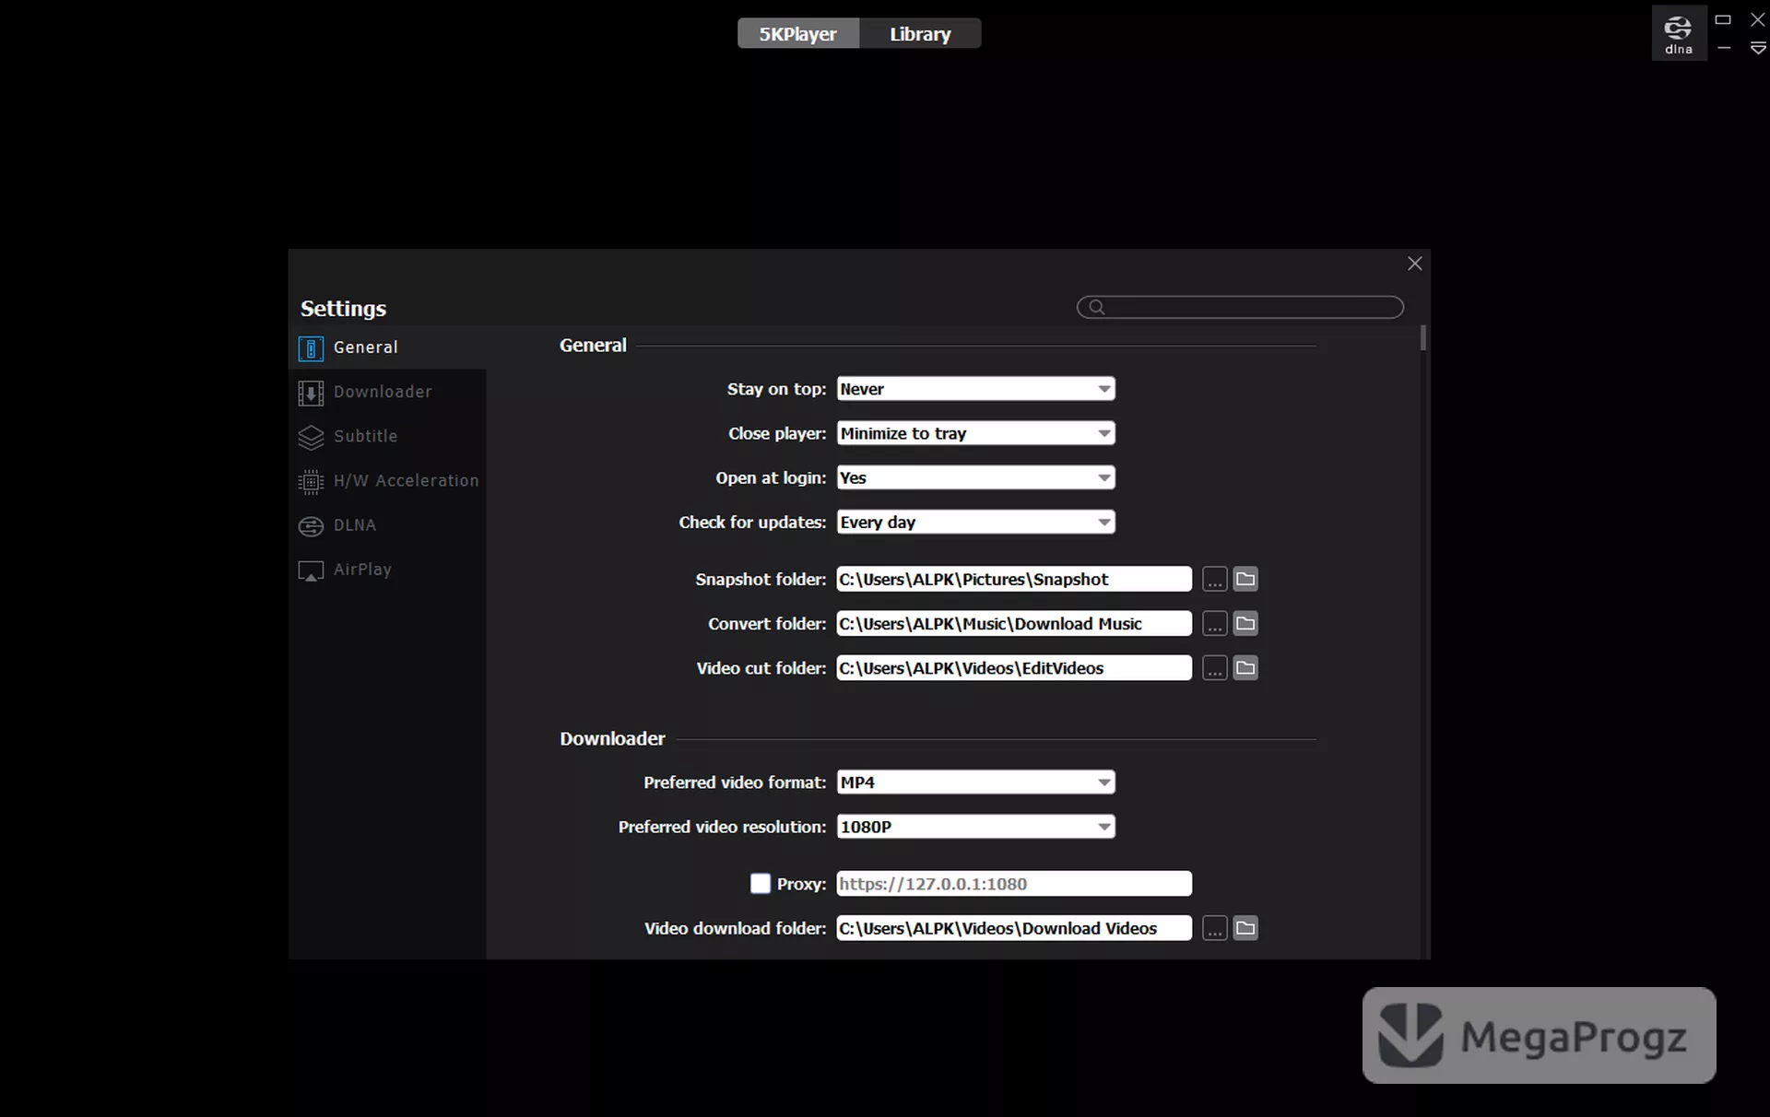Open the Preferred video format dropdown
1770x1117 pixels.
[x=976, y=782]
